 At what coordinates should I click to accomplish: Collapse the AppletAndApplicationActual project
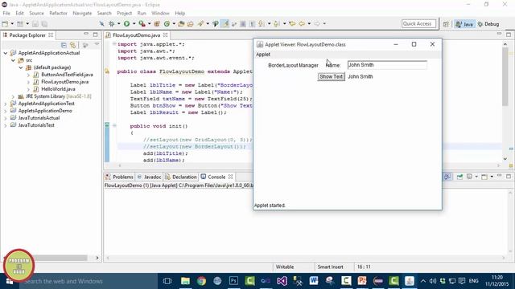(6, 53)
